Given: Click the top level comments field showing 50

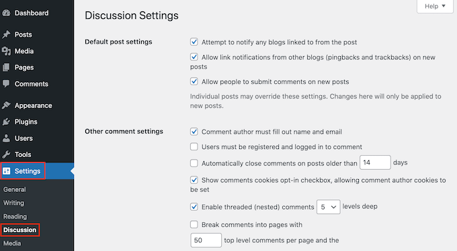Looking at the screenshot, I should tap(206, 240).
